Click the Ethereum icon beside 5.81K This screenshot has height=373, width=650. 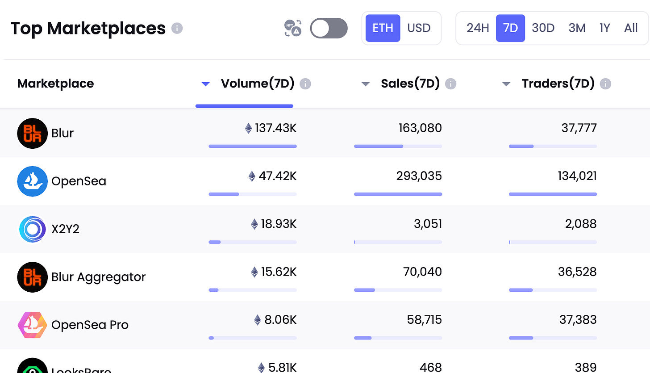pos(261,368)
